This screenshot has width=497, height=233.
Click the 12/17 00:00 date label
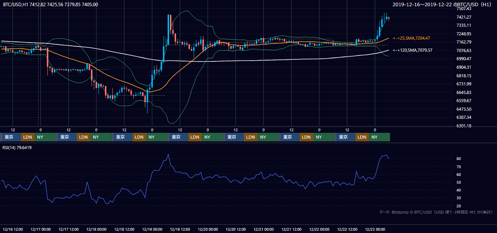[x=40, y=229]
